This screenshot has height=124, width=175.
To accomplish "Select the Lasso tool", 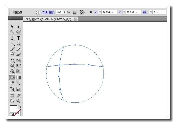I will [x=19, y=32].
